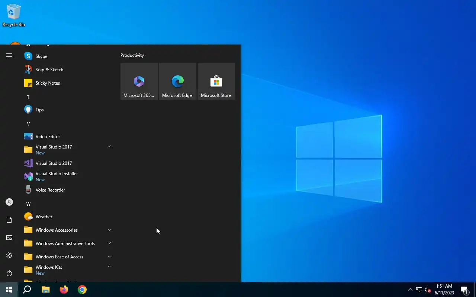This screenshot has height=297, width=476.
Task: Show hidden system tray icons
Action: [x=410, y=290]
